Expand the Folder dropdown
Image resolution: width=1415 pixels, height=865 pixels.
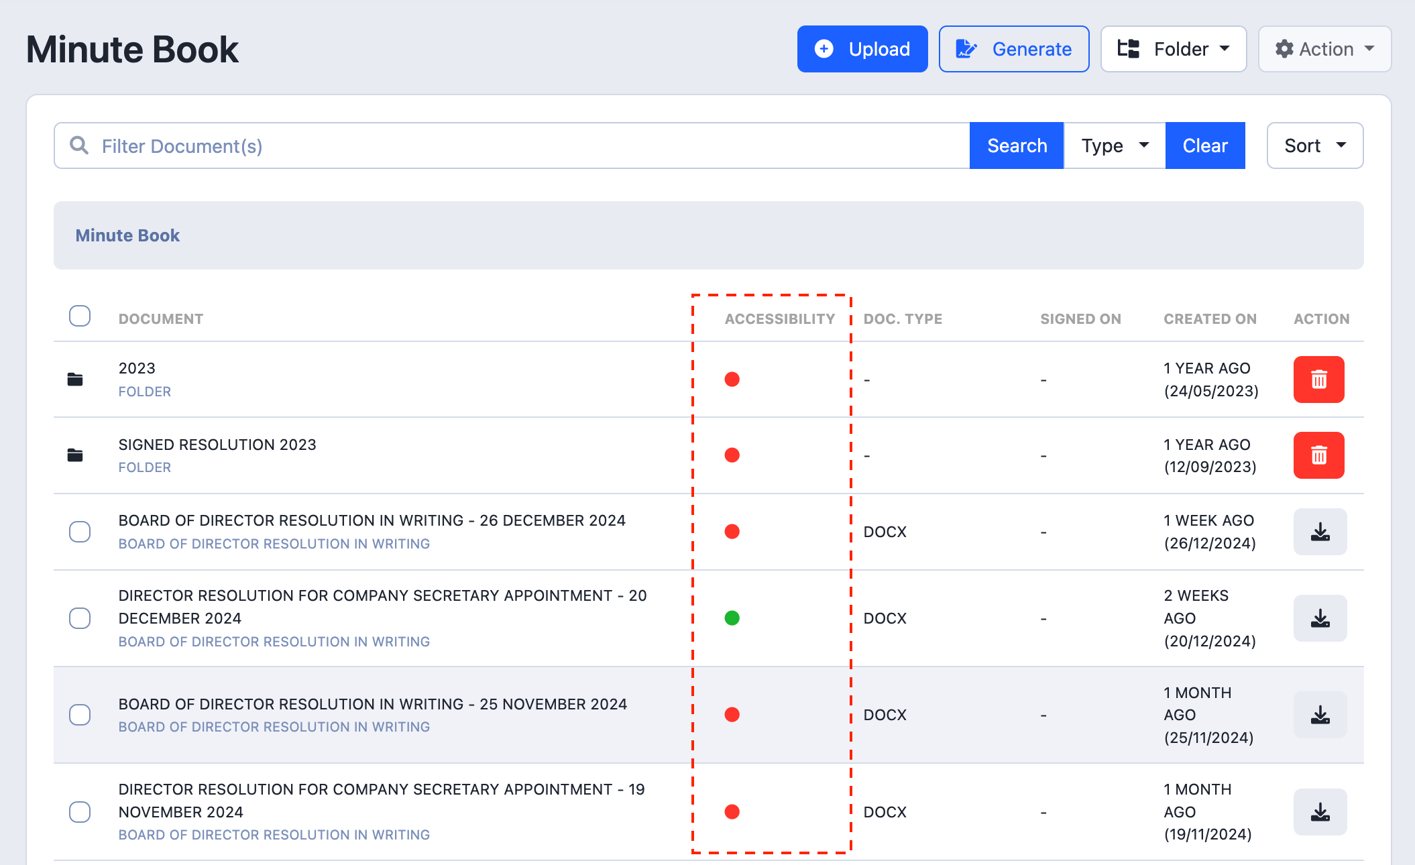click(1174, 49)
